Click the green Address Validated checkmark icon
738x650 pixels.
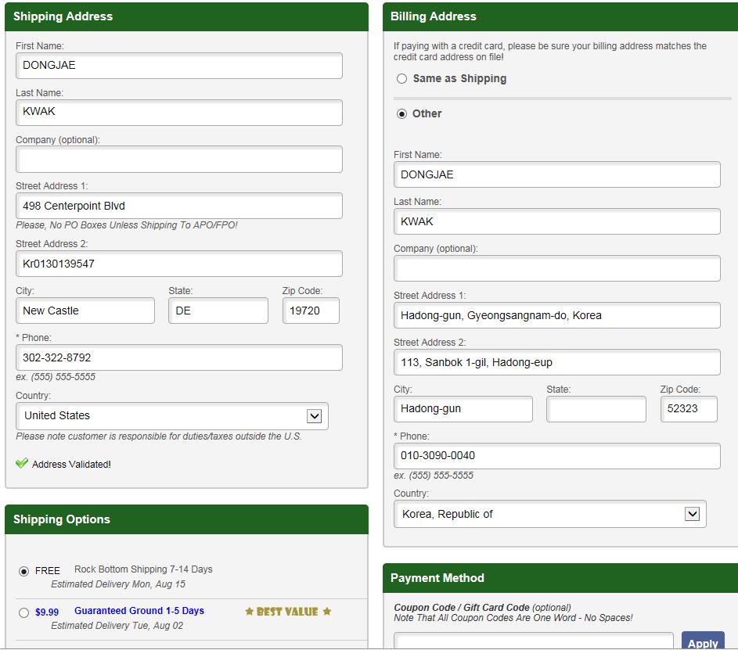(x=22, y=464)
